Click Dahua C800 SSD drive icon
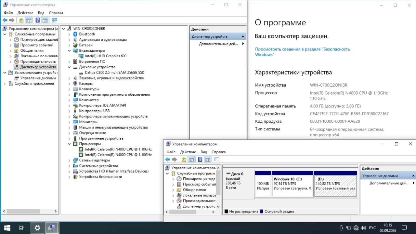 tap(81, 73)
